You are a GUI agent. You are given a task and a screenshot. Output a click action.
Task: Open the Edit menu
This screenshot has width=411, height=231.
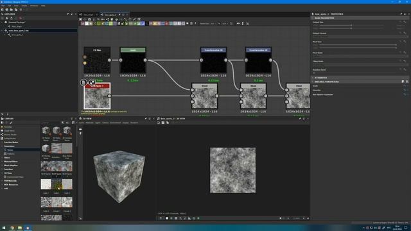pyautogui.click(x=9, y=6)
